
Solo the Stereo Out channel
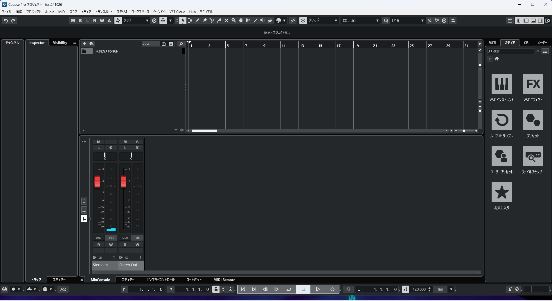pos(137,142)
